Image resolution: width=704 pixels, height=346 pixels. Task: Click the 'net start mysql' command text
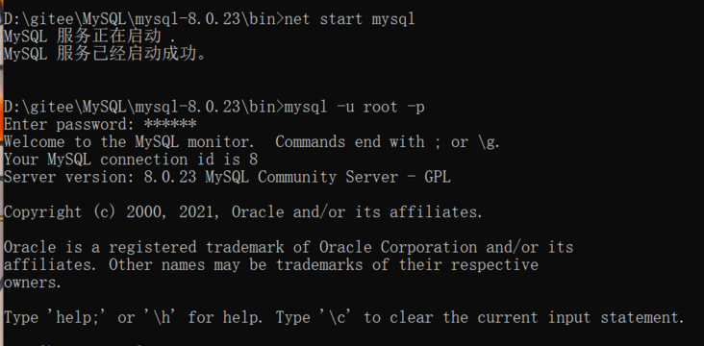click(350, 19)
